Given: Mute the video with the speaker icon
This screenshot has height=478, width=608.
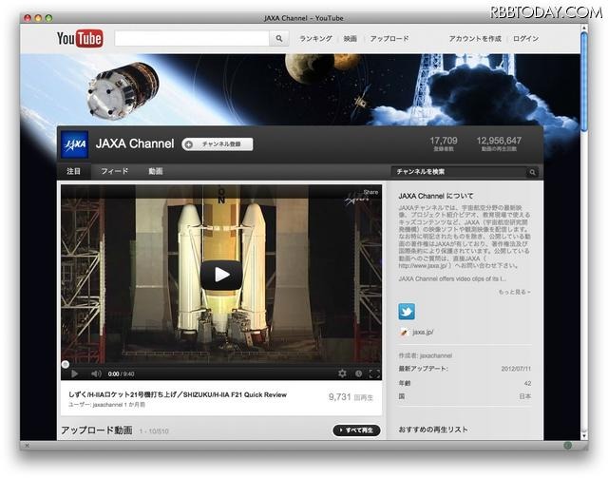Looking at the screenshot, I should [x=96, y=373].
